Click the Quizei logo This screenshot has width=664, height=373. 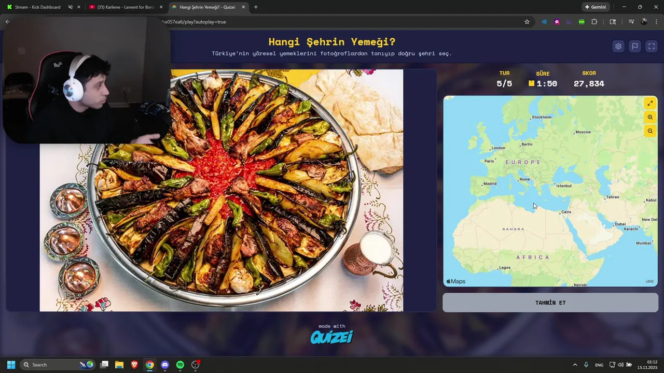coord(332,337)
